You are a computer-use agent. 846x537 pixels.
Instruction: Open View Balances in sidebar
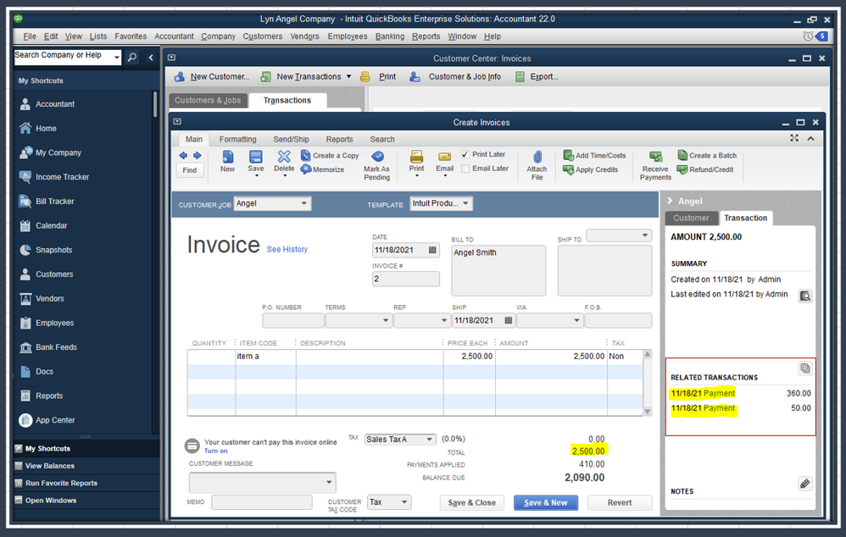50,466
